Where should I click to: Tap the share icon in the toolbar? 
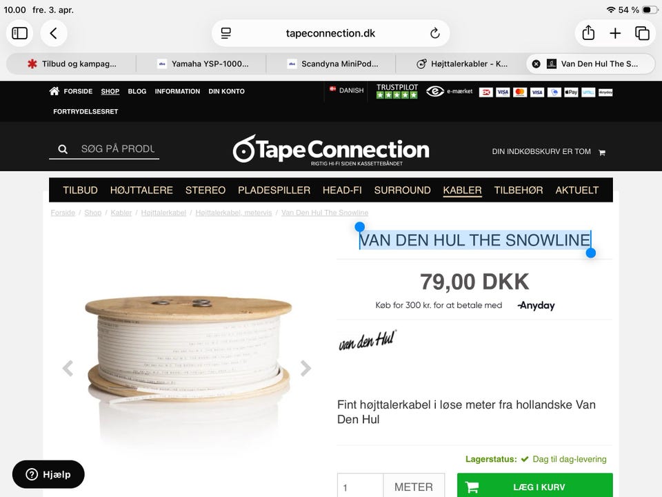click(x=588, y=33)
